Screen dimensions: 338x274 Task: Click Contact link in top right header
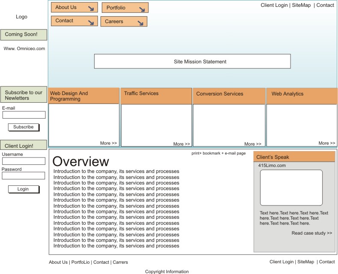[325, 5]
